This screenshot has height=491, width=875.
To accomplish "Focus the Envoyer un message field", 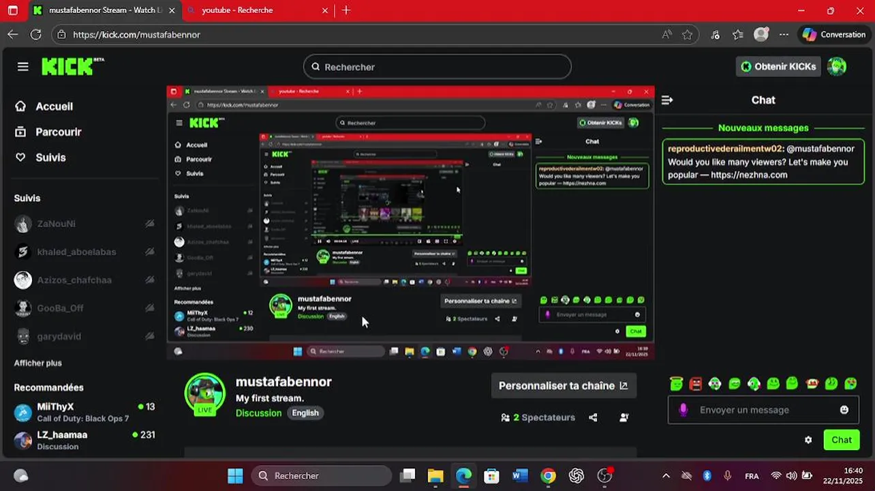I will (x=763, y=410).
